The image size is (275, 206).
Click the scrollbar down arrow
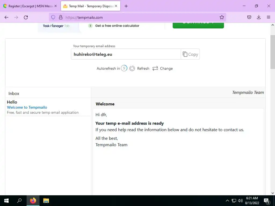tap(273, 193)
